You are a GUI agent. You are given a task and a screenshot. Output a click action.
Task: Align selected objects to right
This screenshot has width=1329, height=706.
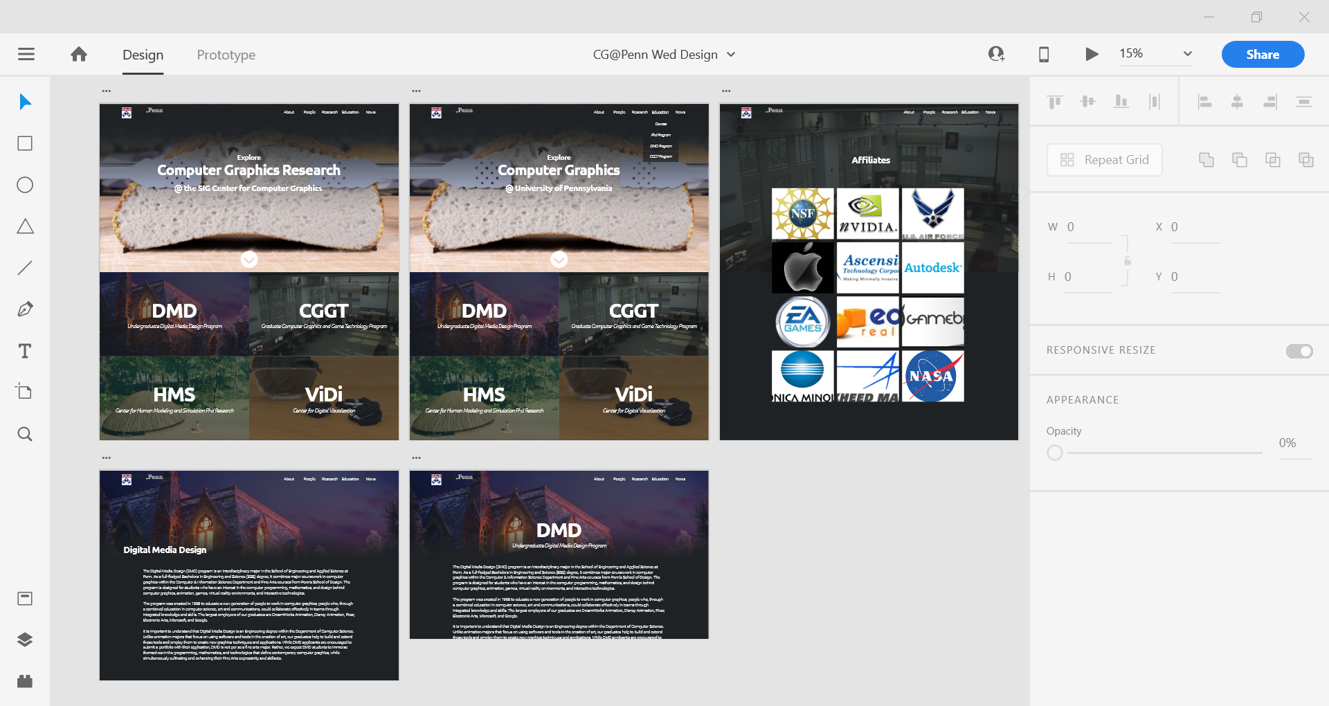(1270, 102)
